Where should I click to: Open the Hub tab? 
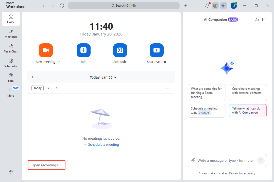pyautogui.click(x=11, y=78)
